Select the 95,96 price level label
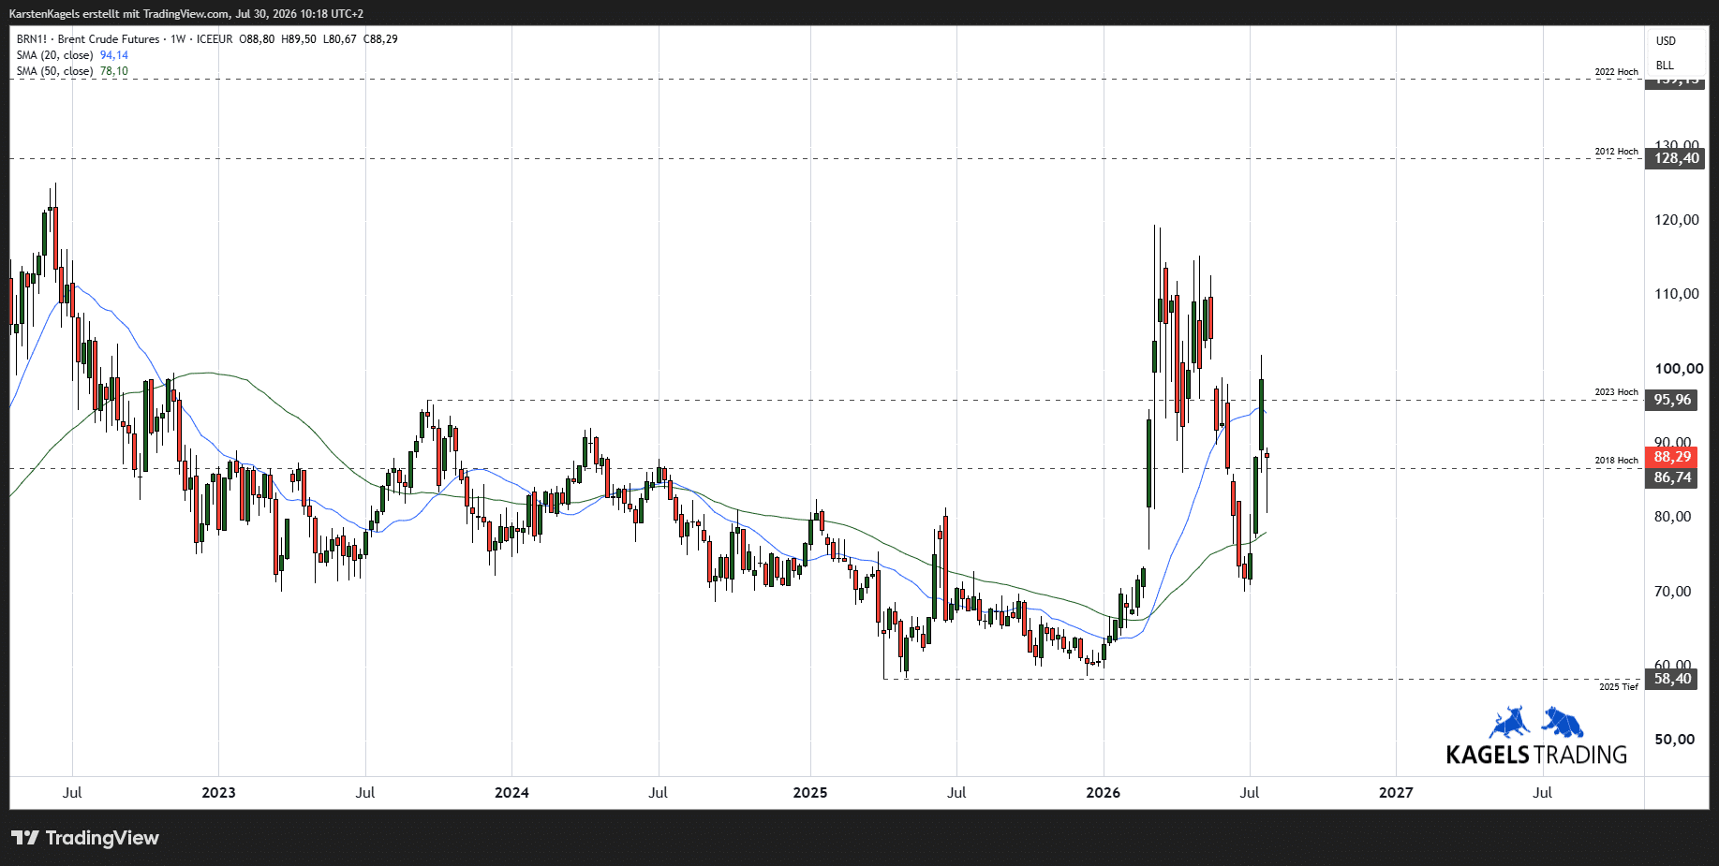The height and width of the screenshot is (866, 1719). coord(1672,400)
